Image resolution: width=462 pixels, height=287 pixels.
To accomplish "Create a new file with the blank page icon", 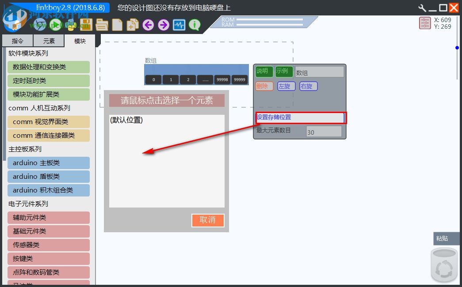I will pos(117,25).
